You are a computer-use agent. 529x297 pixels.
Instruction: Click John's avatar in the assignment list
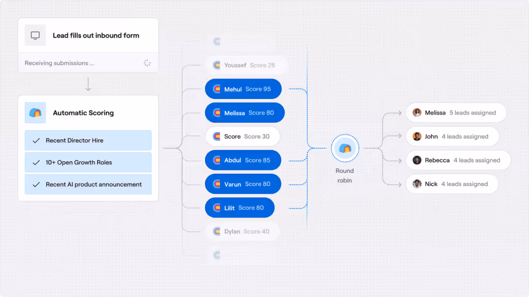tap(416, 136)
